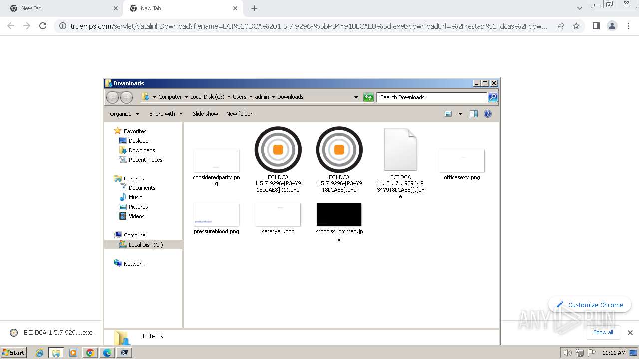Expand the Local Disk (C:) breadcrumb arrow
This screenshot has height=359, width=639.
228,97
